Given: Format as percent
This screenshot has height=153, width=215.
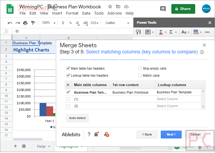Looking at the screenshot, I should 70,23.
